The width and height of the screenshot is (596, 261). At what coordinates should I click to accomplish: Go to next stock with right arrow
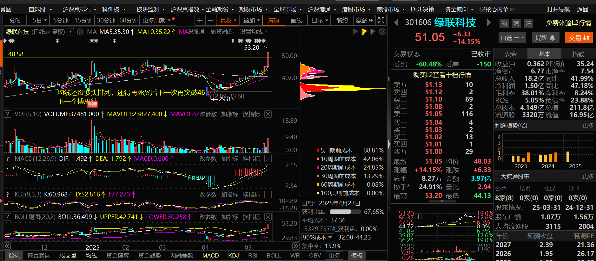click(x=489, y=23)
